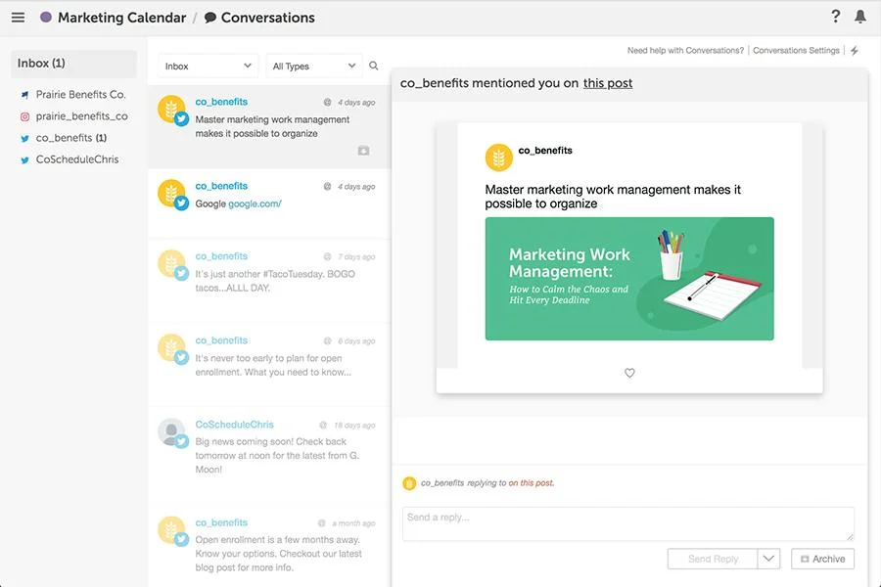Click the Instagram icon for prairie_benefits_co
Screen dimensions: 881x587
coord(24,116)
